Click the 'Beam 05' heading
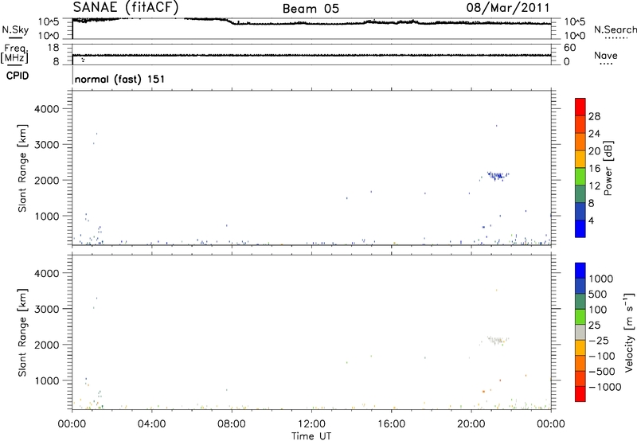The width and height of the screenshot is (637, 441). [x=311, y=9]
